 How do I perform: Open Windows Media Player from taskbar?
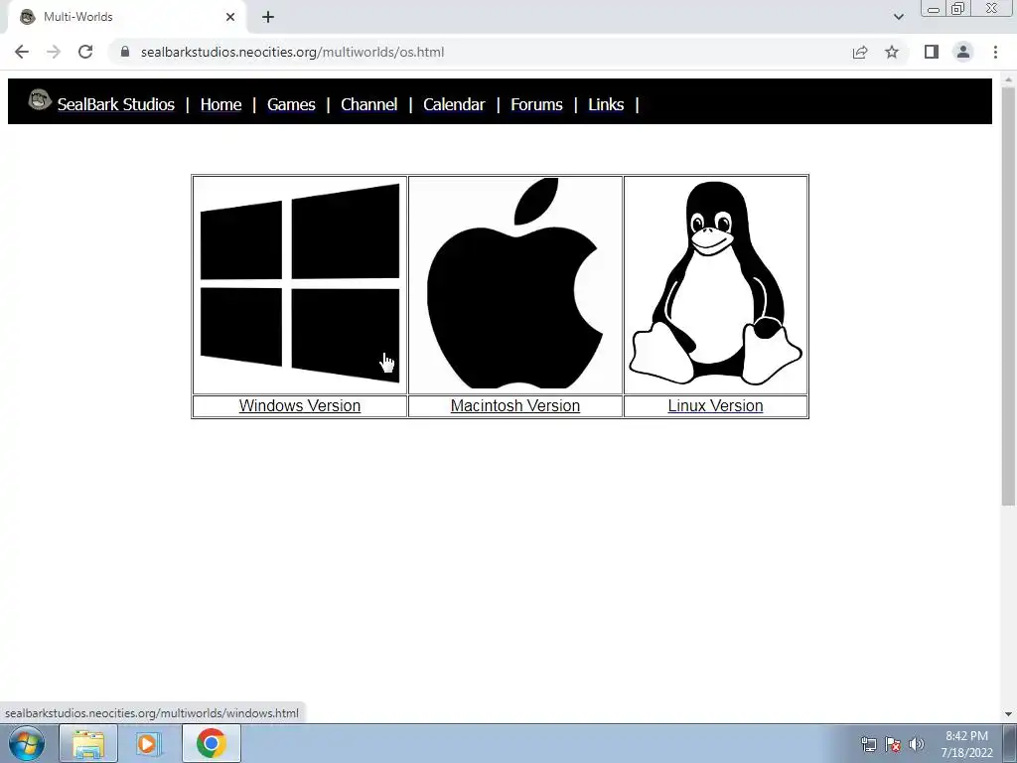click(149, 743)
